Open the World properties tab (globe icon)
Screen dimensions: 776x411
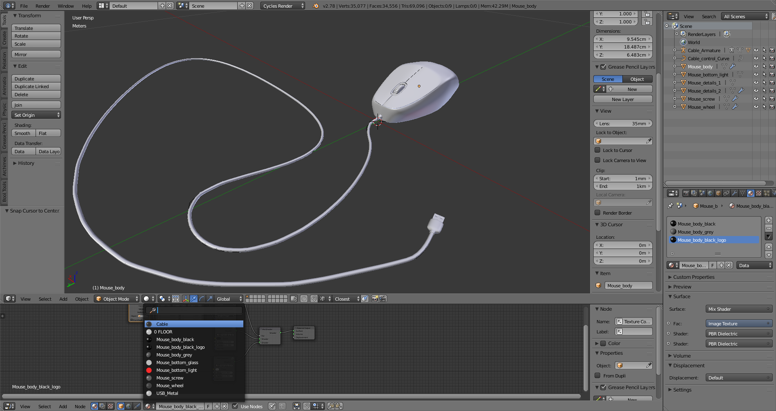710,193
